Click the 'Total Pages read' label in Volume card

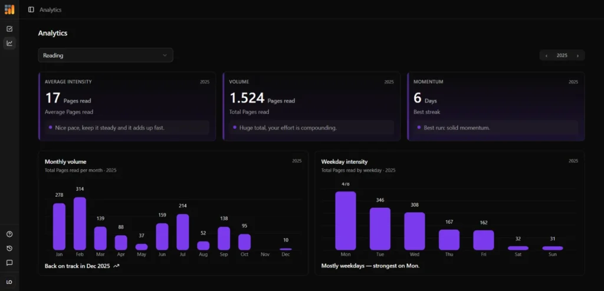pyautogui.click(x=249, y=112)
